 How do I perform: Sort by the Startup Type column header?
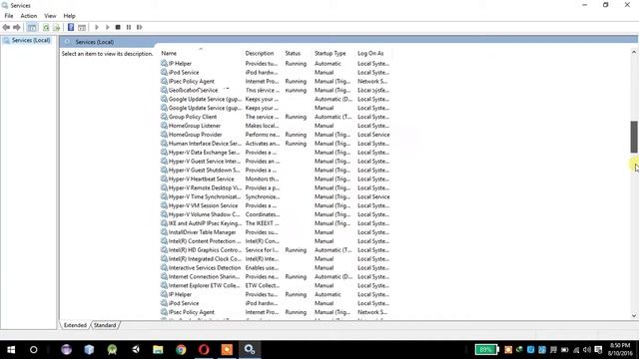333,53
